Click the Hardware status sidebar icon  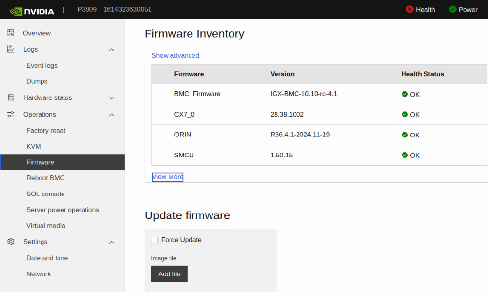click(10, 97)
